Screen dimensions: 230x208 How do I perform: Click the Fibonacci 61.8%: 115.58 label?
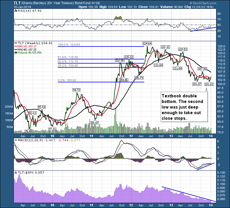68,57
